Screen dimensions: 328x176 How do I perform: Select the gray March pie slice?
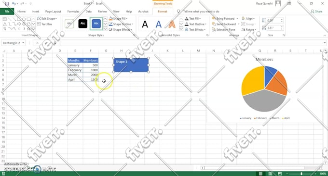point(264,101)
